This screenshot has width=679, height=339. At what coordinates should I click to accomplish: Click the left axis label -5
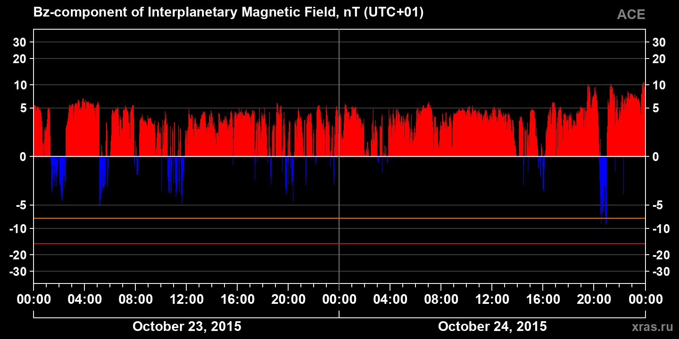(x=21, y=206)
